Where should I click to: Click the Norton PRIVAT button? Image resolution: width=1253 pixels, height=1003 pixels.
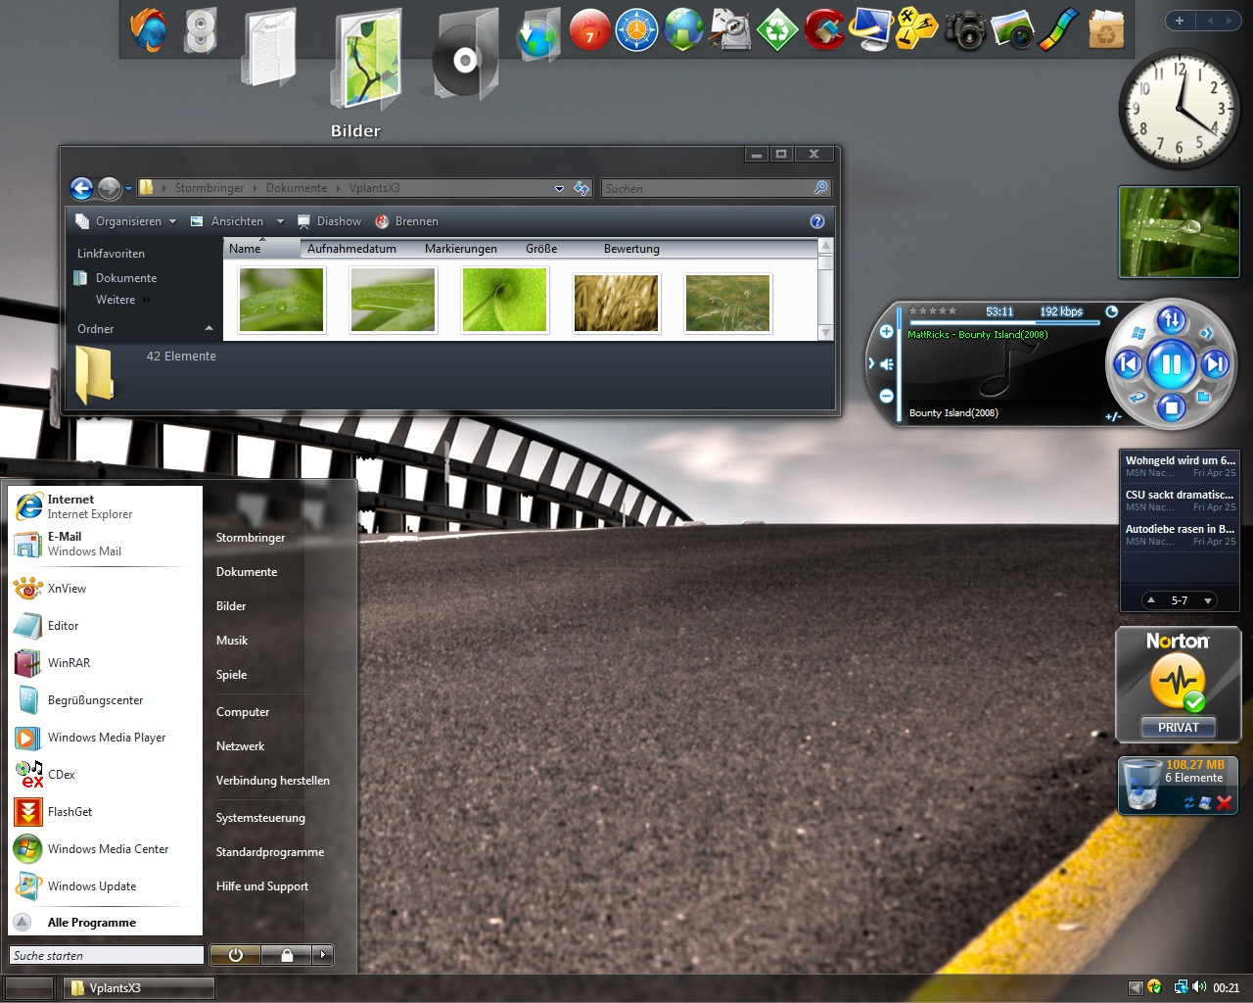1179,727
